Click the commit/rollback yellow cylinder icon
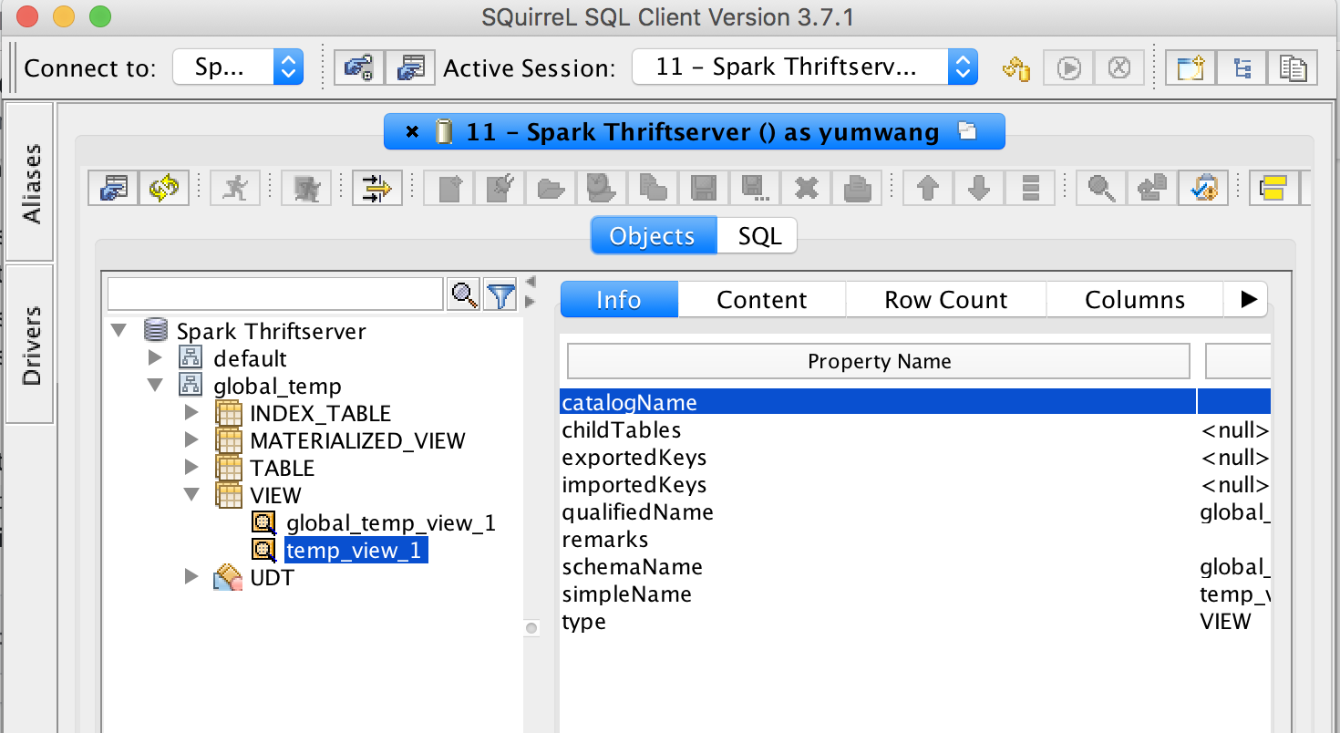Image resolution: width=1340 pixels, height=733 pixels. tap(1016, 67)
